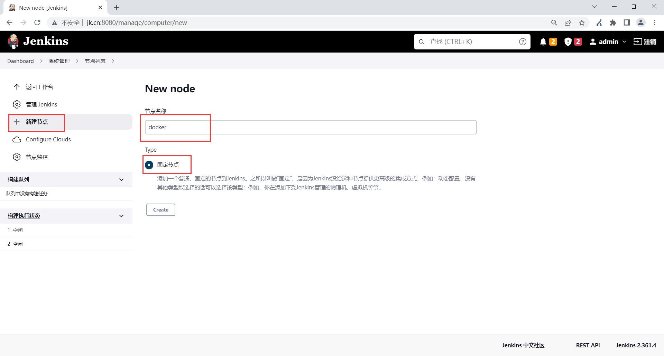Reload the page with refresh icon
The image size is (664, 356).
click(x=37, y=22)
